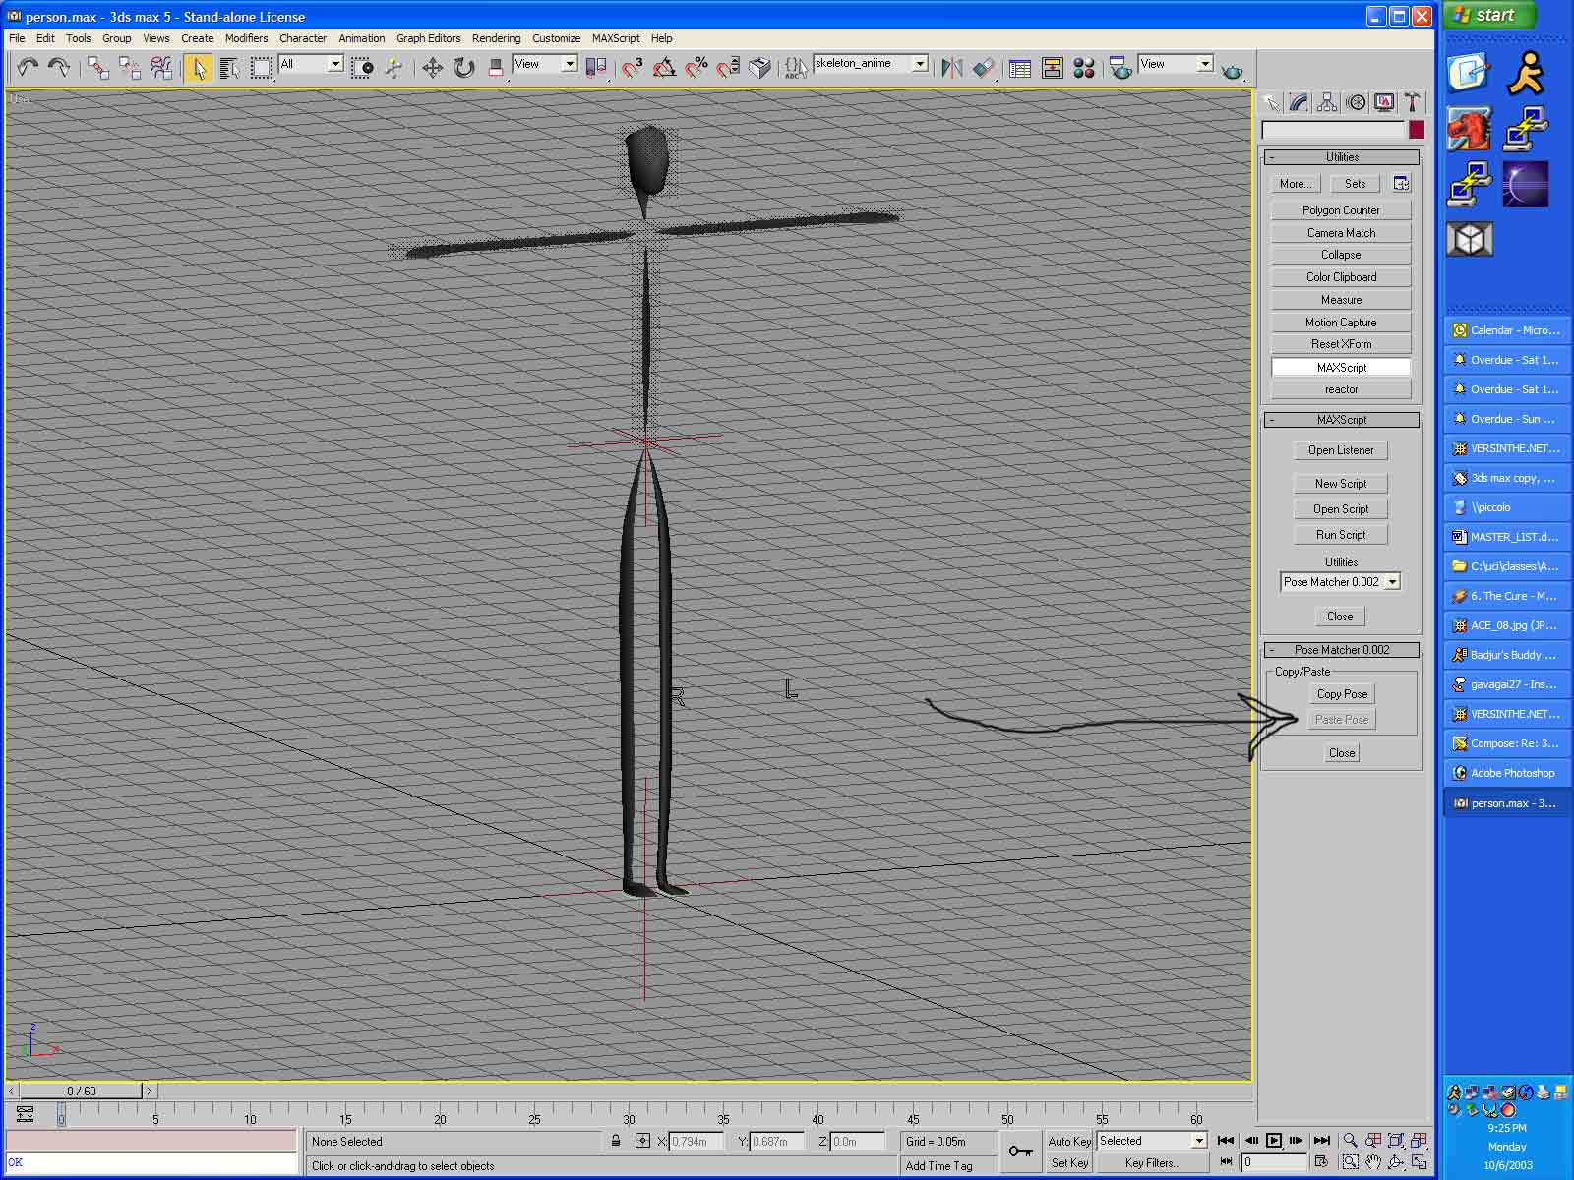Image resolution: width=1574 pixels, height=1180 pixels.
Task: Open the skeleton_anime named selection dropdown
Action: pos(920,63)
